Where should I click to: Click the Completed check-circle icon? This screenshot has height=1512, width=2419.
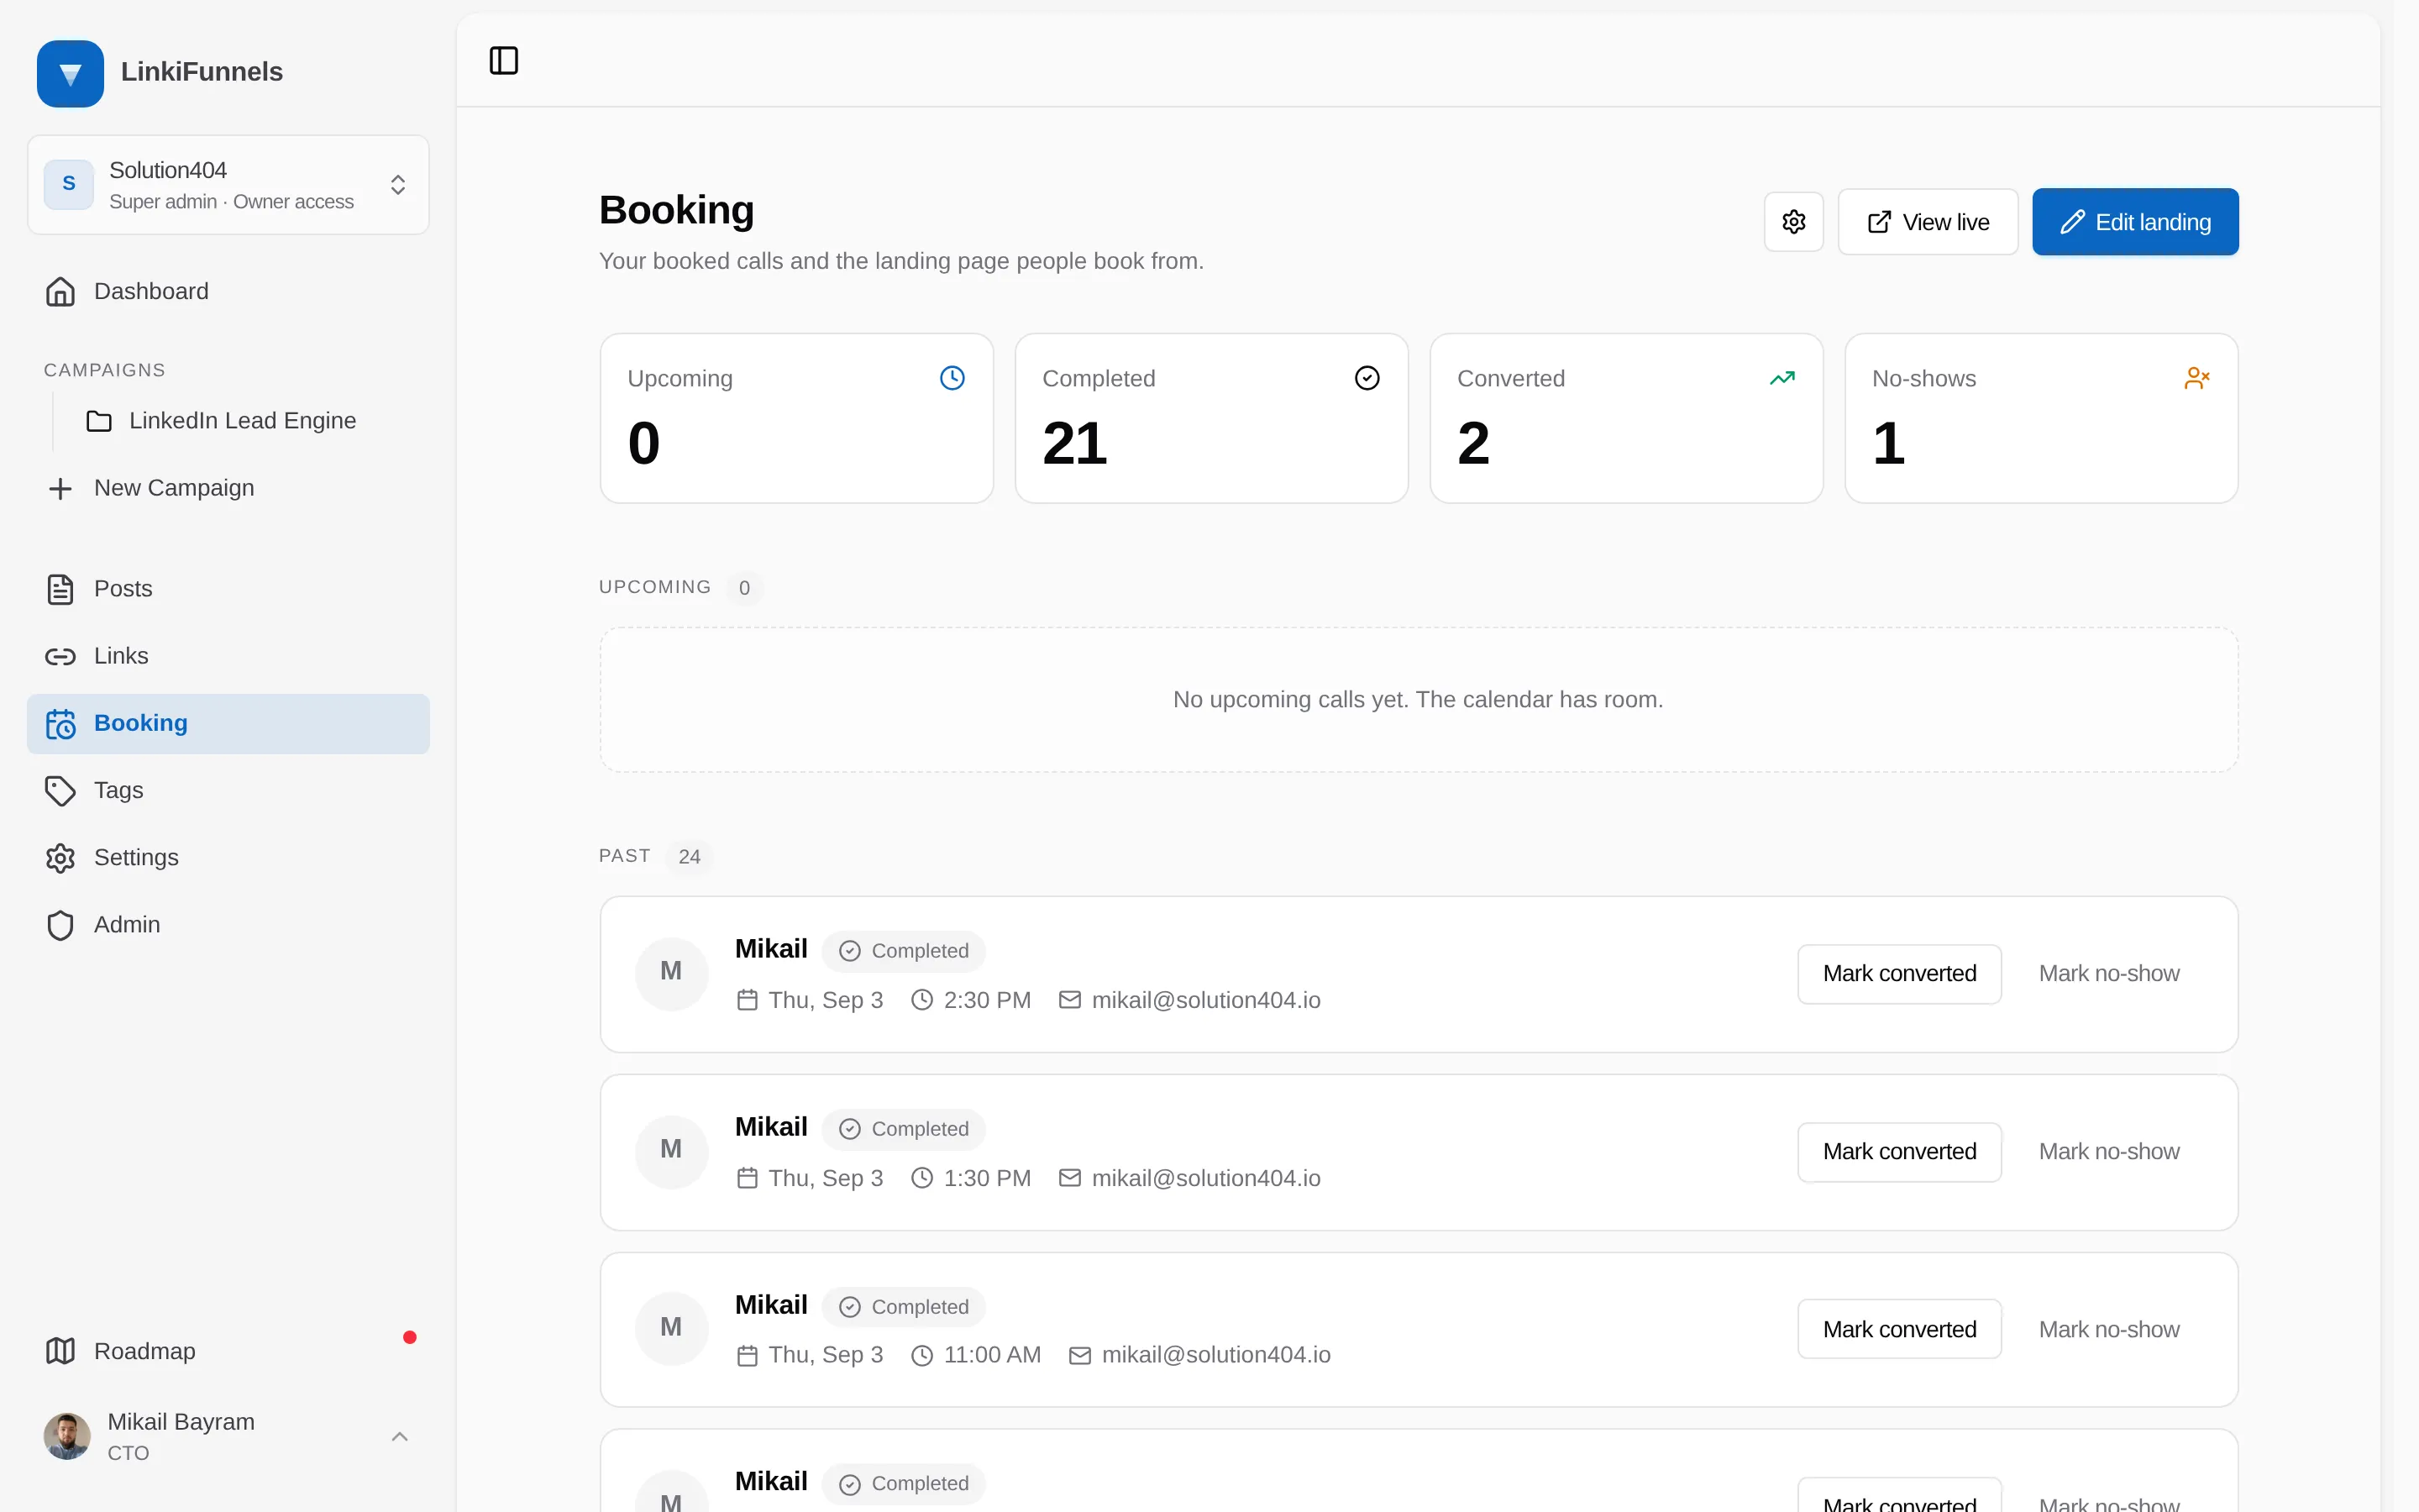tap(1367, 378)
